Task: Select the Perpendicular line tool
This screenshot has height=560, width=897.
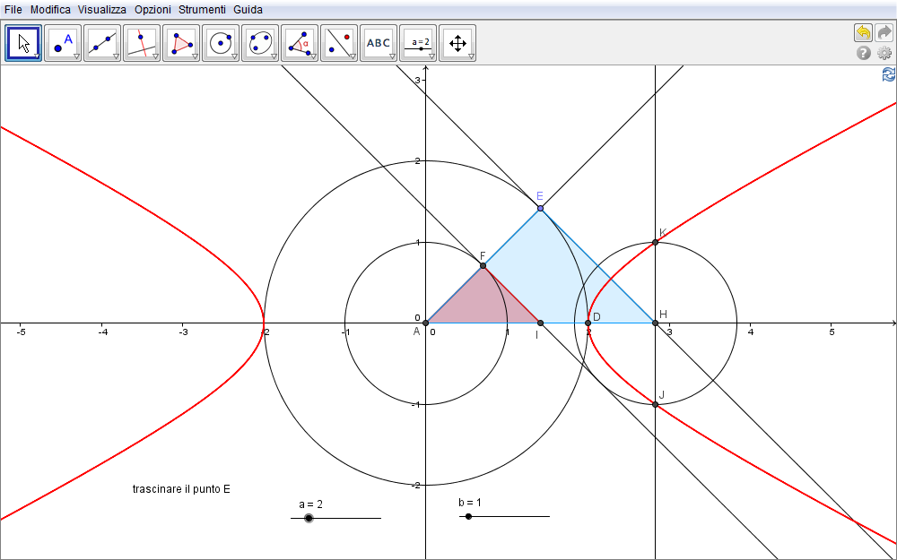Action: pos(142,42)
